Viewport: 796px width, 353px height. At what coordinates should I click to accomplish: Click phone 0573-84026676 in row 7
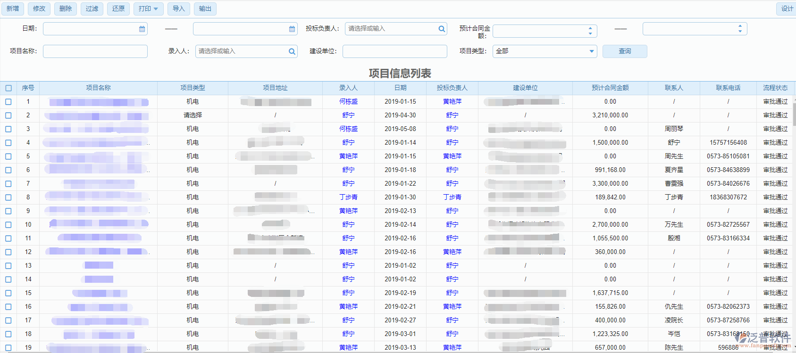[728, 184]
